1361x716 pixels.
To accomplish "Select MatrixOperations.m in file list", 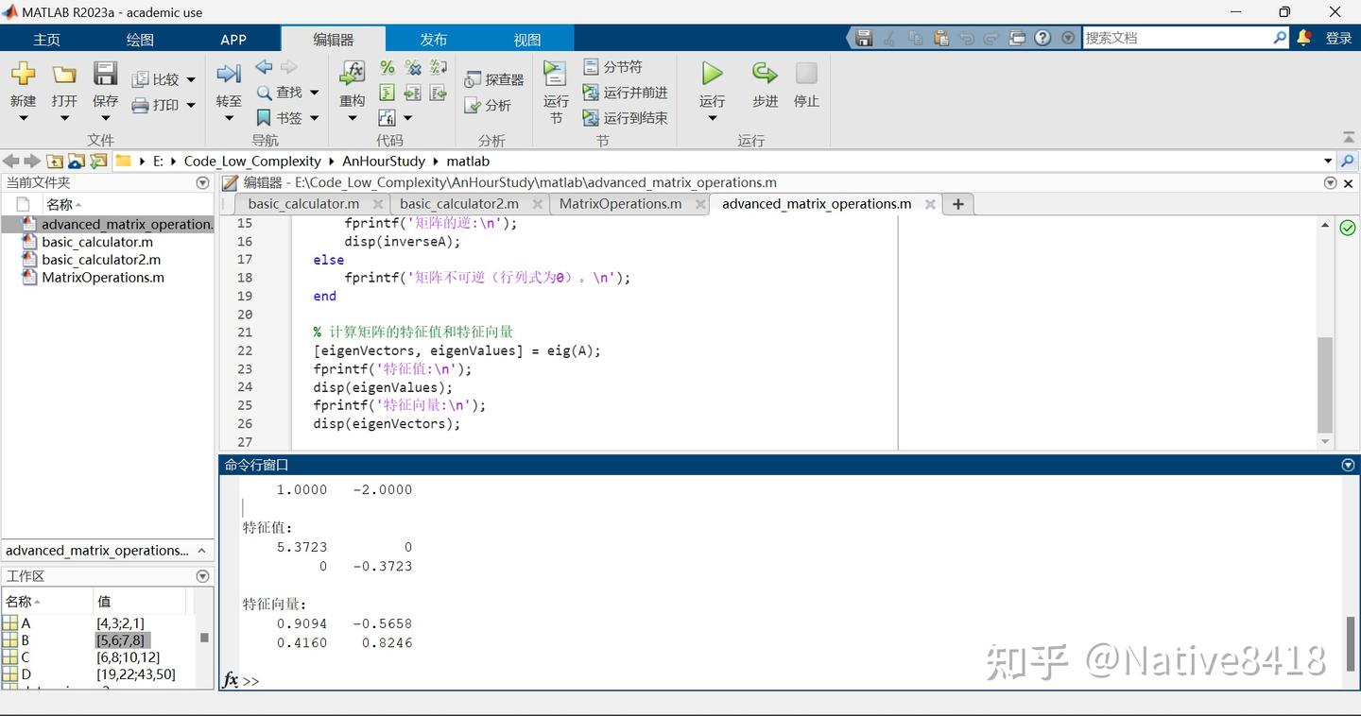I will [103, 278].
